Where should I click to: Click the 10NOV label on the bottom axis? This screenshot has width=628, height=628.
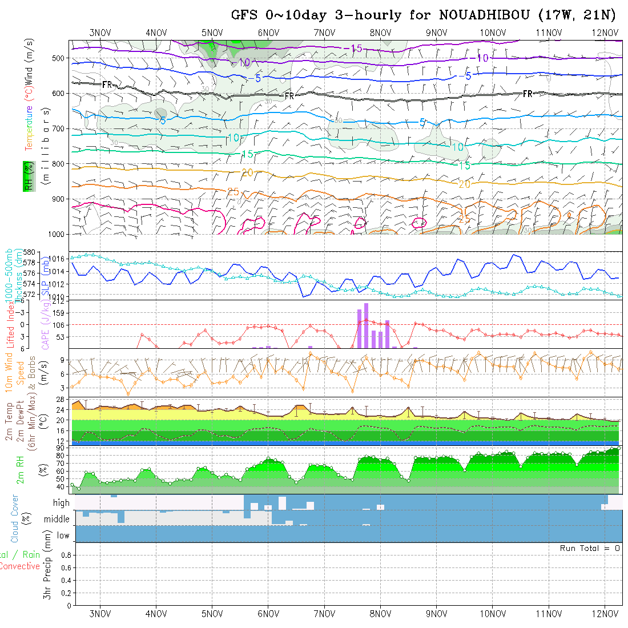(493, 614)
